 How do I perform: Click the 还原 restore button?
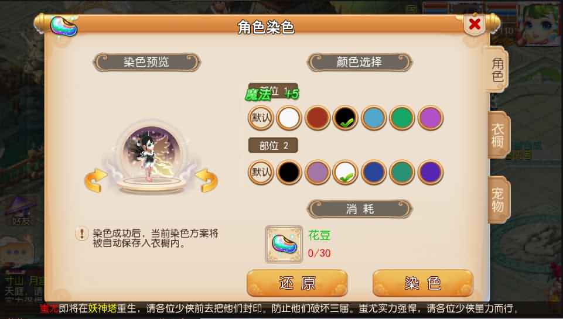[x=297, y=283]
